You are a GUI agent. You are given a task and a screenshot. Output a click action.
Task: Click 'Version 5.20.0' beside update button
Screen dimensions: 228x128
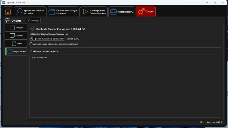tap(73, 39)
